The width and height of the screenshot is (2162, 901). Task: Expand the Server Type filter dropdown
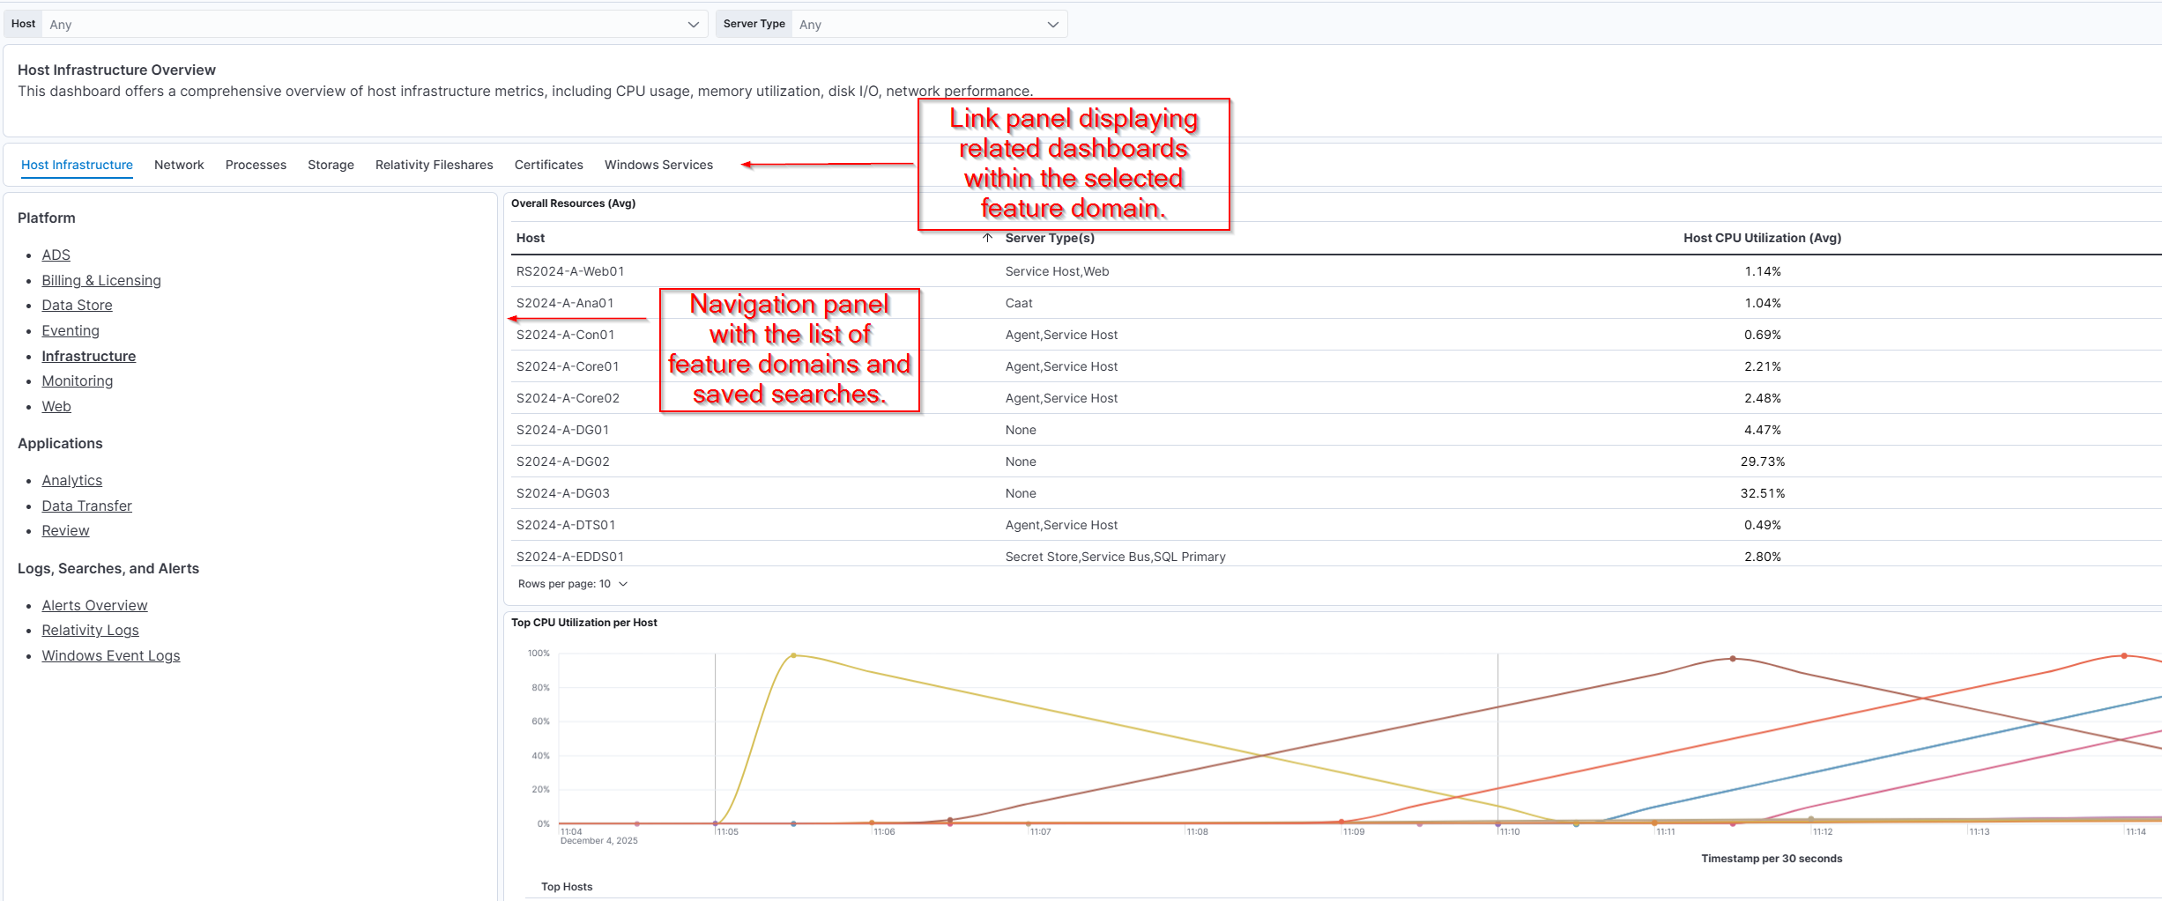(928, 25)
